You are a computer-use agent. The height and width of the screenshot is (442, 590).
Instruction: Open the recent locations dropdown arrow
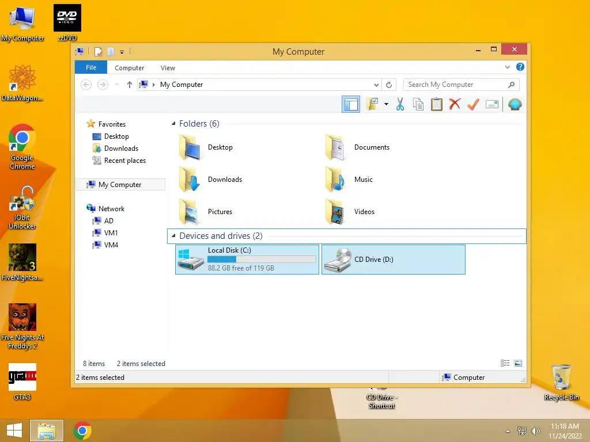coord(116,85)
